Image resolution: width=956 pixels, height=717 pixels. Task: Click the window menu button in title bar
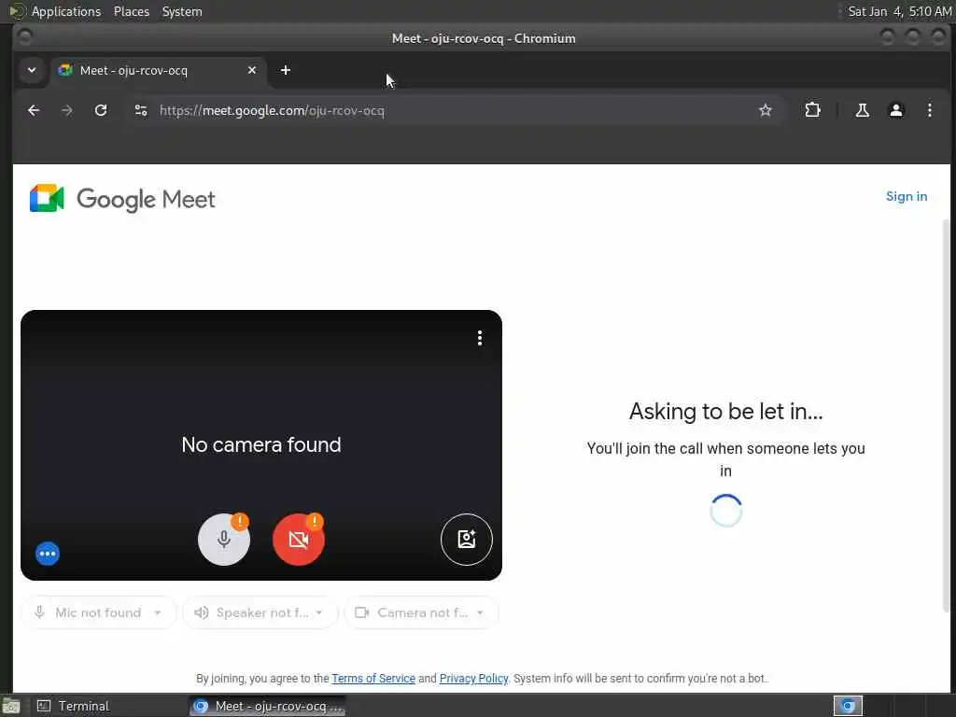point(25,37)
